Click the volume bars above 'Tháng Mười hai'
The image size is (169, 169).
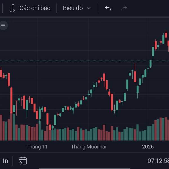[x=89, y=134]
